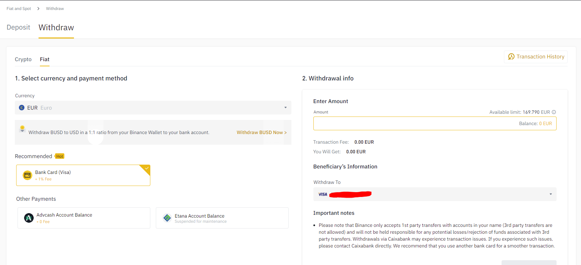Viewport: 581px width, 265px height.
Task: Click the VISA logo in Withdraw To
Action: click(323, 194)
